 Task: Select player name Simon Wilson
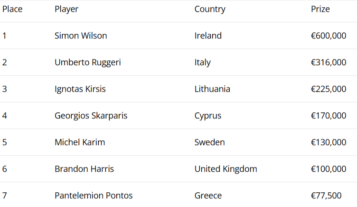[x=81, y=36]
